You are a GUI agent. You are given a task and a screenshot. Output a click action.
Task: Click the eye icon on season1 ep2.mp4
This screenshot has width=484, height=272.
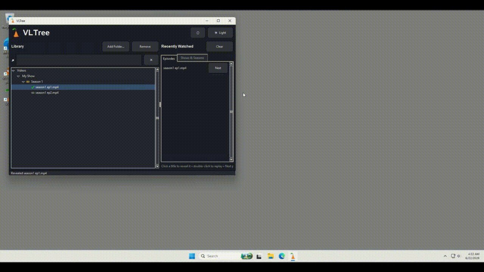coord(33,93)
